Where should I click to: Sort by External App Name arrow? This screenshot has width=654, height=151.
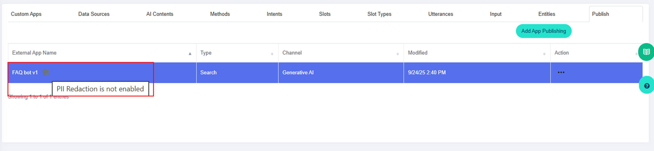click(190, 54)
